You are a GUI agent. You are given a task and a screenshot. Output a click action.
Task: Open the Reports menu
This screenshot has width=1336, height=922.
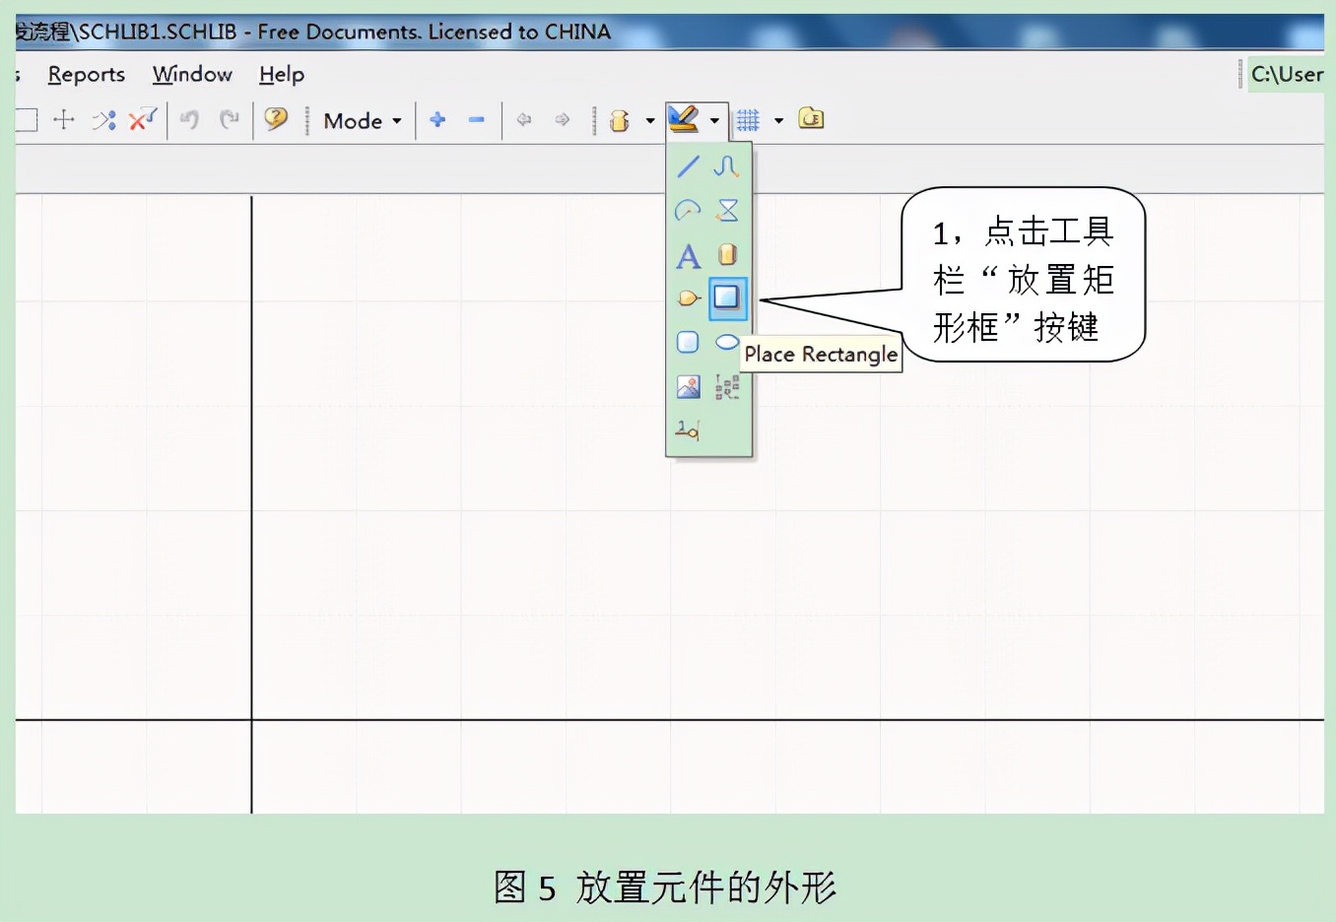(86, 74)
